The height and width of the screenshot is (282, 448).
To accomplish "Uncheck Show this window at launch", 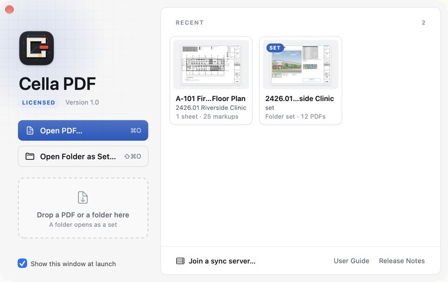I will (x=22, y=263).
